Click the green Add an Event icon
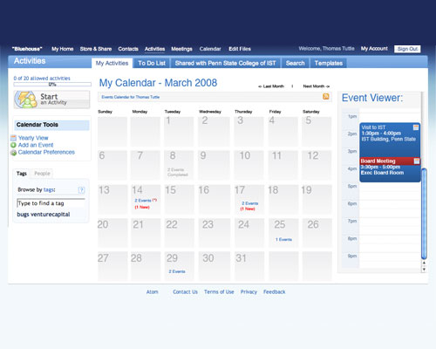The height and width of the screenshot is (349, 436). point(13,145)
